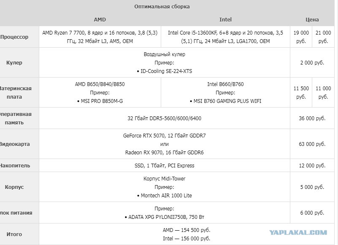338x245 pixels.
Task: Select the 'Оптимальная сборка' table title
Action: [162, 7]
